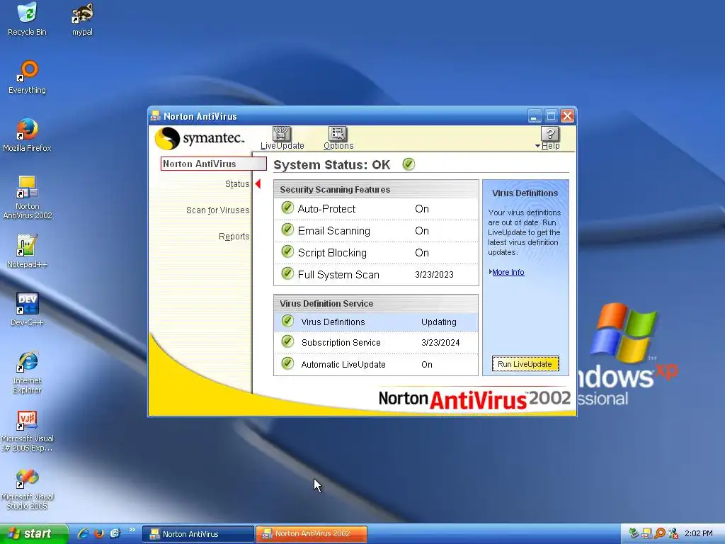
Task: Open Microsoft Visual Studio 2005 desktop shortcut
Action: pyautogui.click(x=28, y=489)
